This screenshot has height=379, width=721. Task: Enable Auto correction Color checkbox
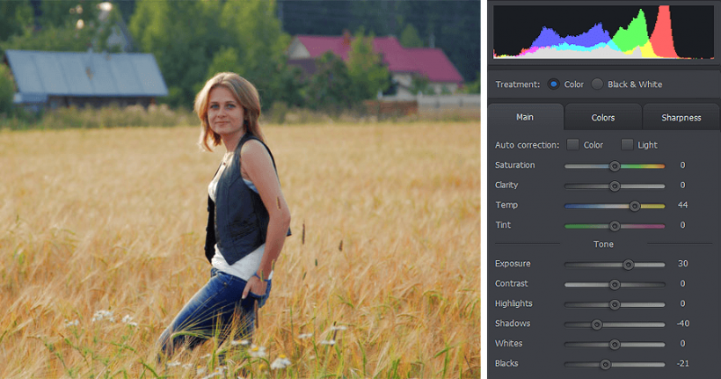click(573, 144)
